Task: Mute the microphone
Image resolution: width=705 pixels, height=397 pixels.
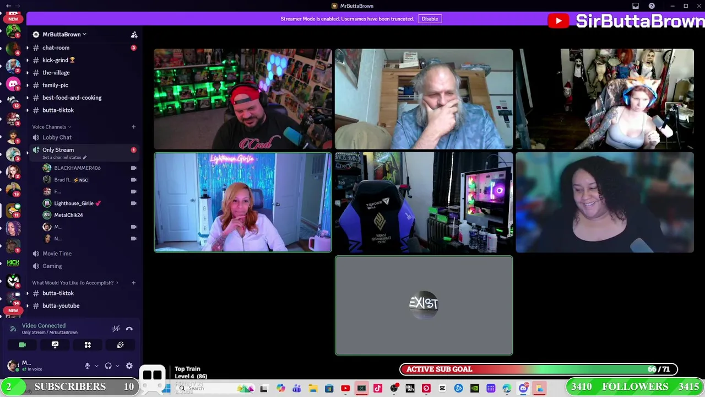Action: point(87,366)
